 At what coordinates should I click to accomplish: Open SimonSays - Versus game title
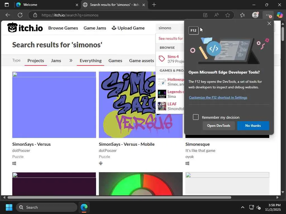(31, 144)
